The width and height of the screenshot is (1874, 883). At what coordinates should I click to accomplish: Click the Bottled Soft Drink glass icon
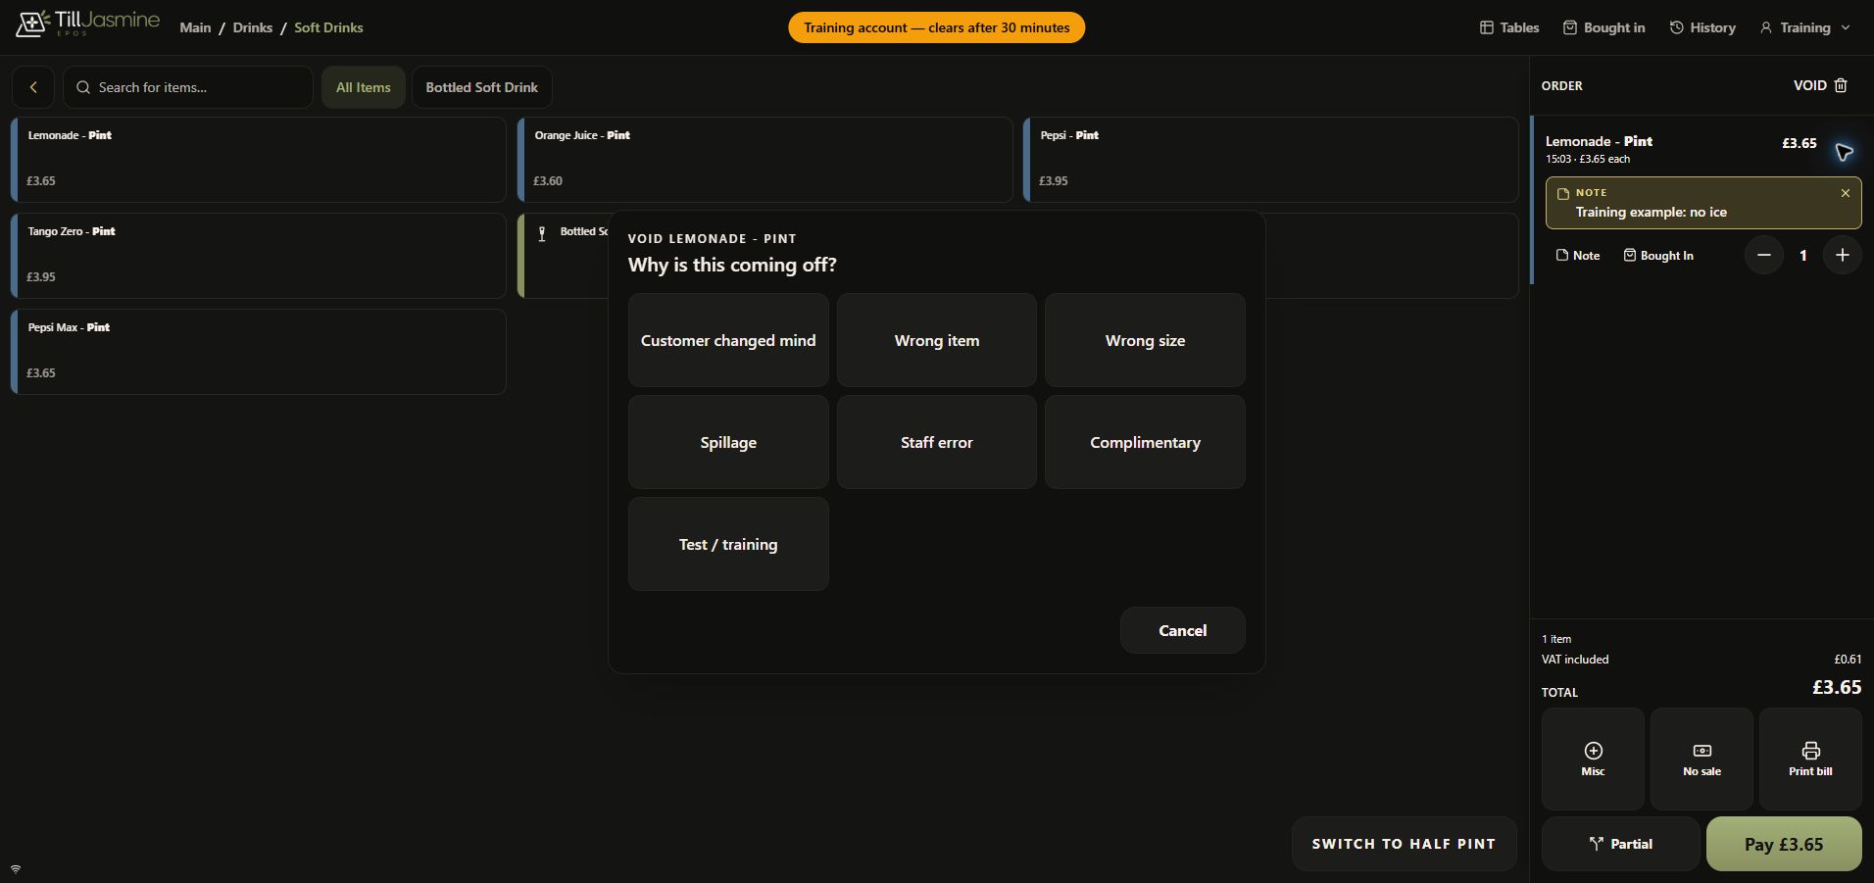click(x=542, y=233)
